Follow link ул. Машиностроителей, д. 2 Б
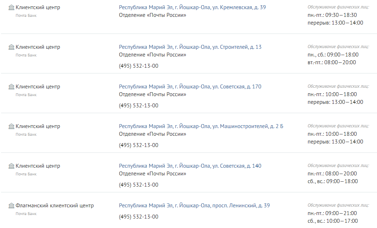Screen dimensions: 377x228 click(x=201, y=126)
